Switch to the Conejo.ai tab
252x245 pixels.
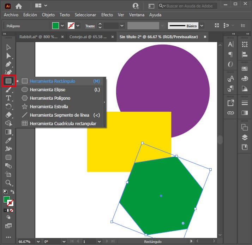(x=88, y=37)
